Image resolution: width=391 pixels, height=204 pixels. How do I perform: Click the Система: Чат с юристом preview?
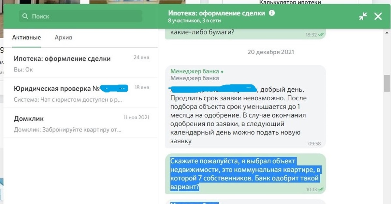click(68, 100)
